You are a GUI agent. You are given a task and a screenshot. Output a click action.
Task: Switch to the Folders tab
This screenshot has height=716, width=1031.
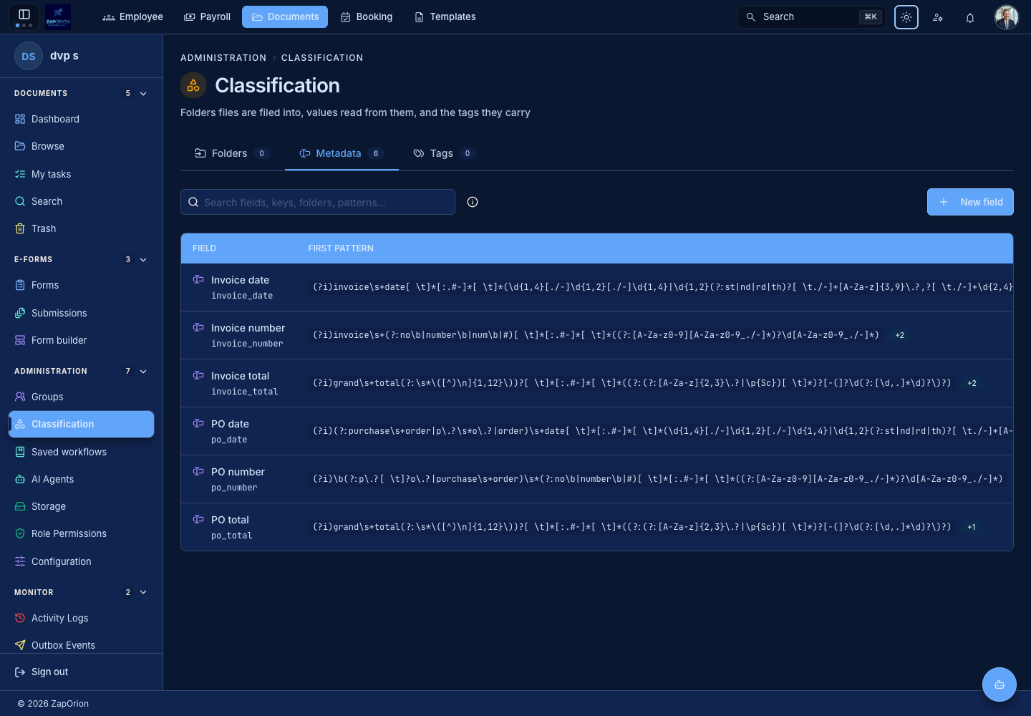[233, 153]
